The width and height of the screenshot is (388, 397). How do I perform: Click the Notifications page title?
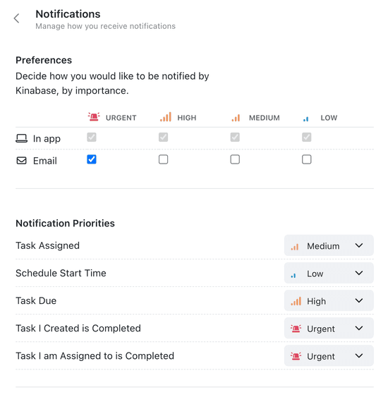pos(68,14)
